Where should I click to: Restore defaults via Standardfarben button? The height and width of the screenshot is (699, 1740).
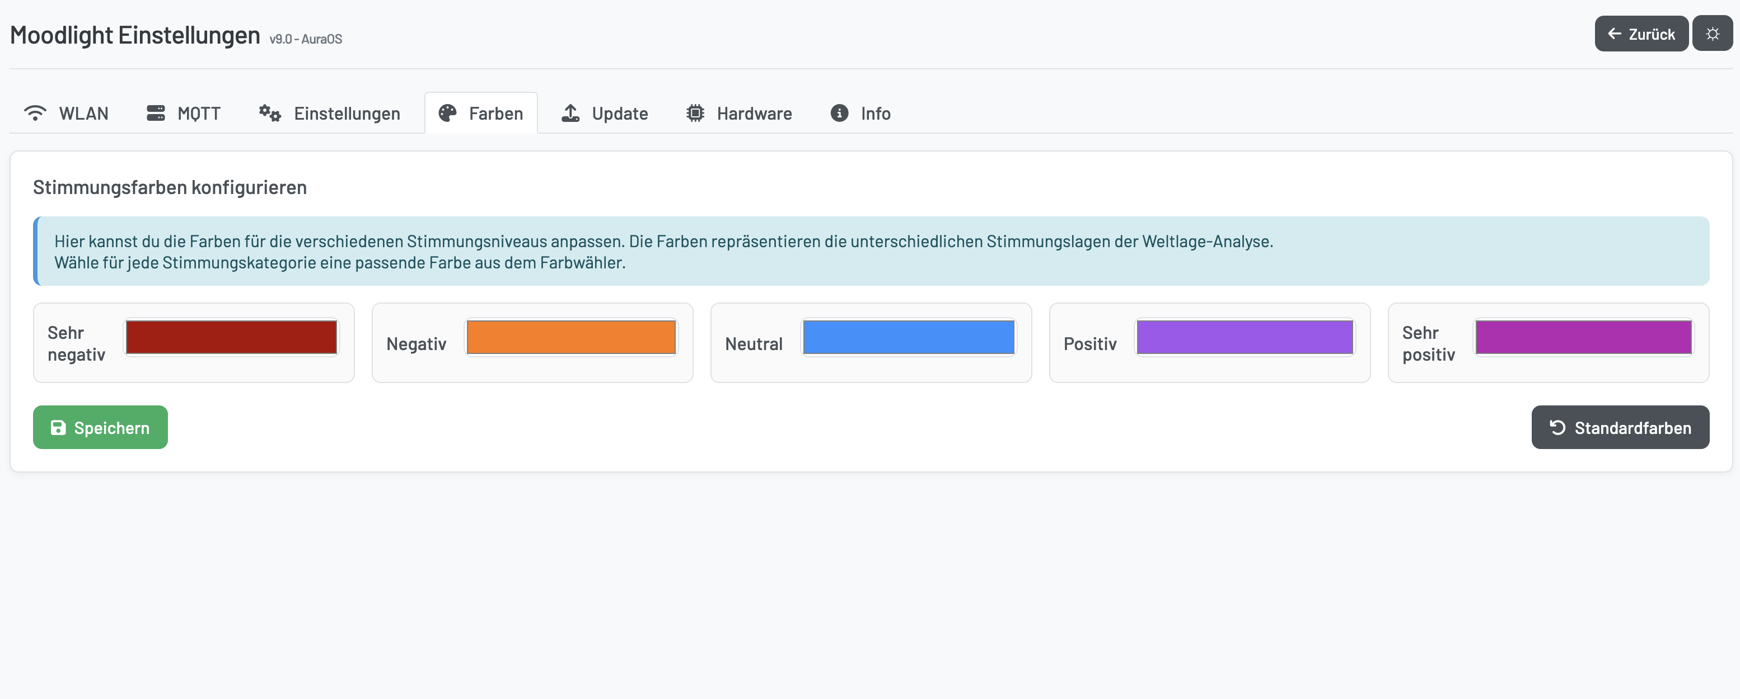1620,427
